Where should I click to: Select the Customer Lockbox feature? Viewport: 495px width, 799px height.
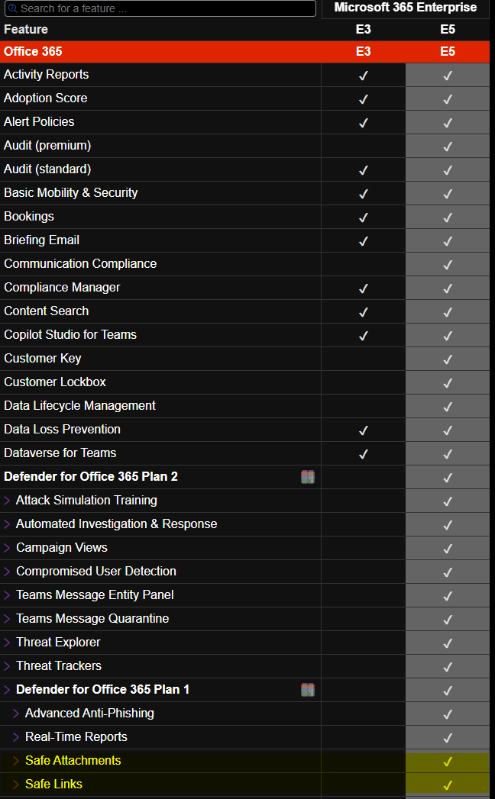(x=55, y=382)
